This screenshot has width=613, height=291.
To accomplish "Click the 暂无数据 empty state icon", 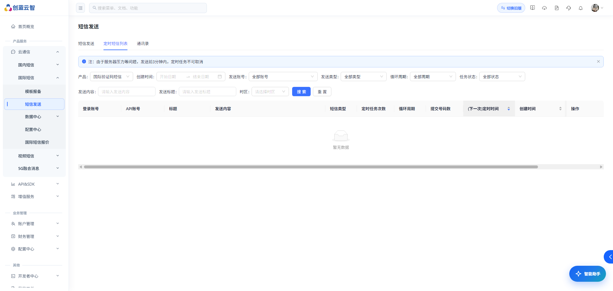I will (341, 136).
